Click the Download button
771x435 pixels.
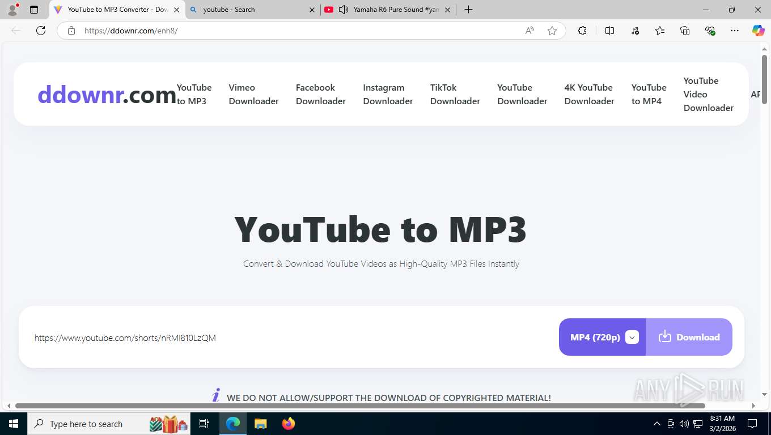pos(689,337)
